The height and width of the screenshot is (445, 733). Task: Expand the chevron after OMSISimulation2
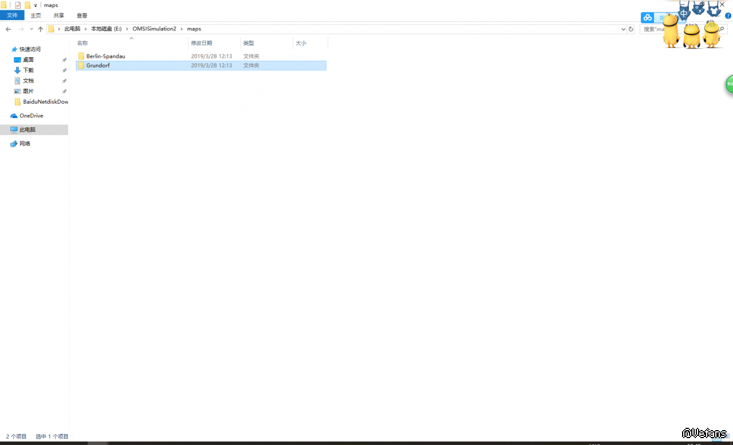pyautogui.click(x=182, y=29)
